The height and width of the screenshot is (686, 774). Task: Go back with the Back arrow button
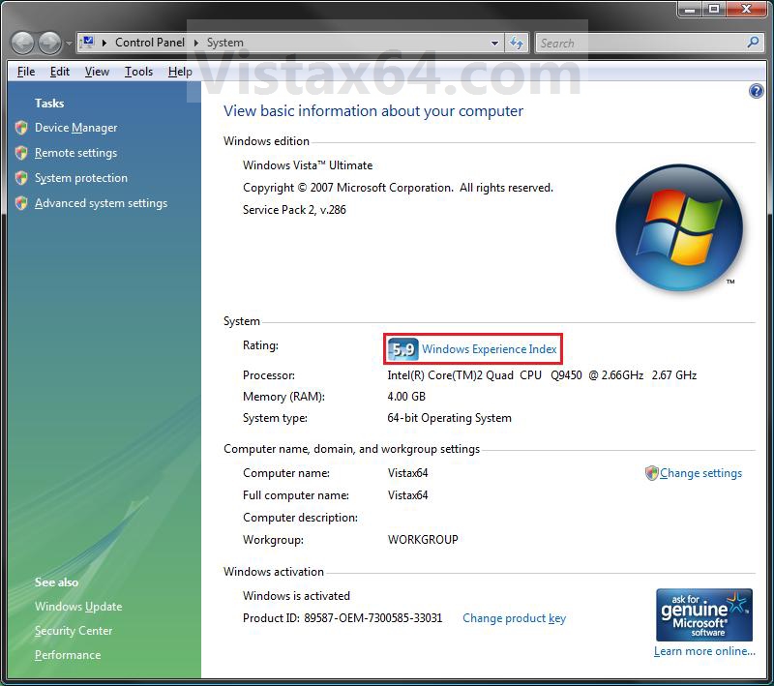[22, 43]
